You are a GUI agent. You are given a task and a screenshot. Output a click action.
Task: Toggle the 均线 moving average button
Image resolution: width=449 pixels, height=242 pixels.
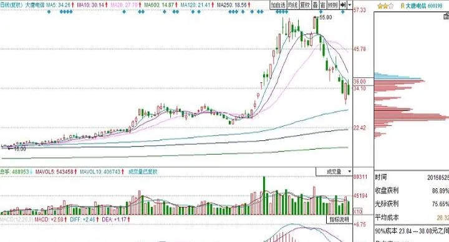click(x=292, y=5)
